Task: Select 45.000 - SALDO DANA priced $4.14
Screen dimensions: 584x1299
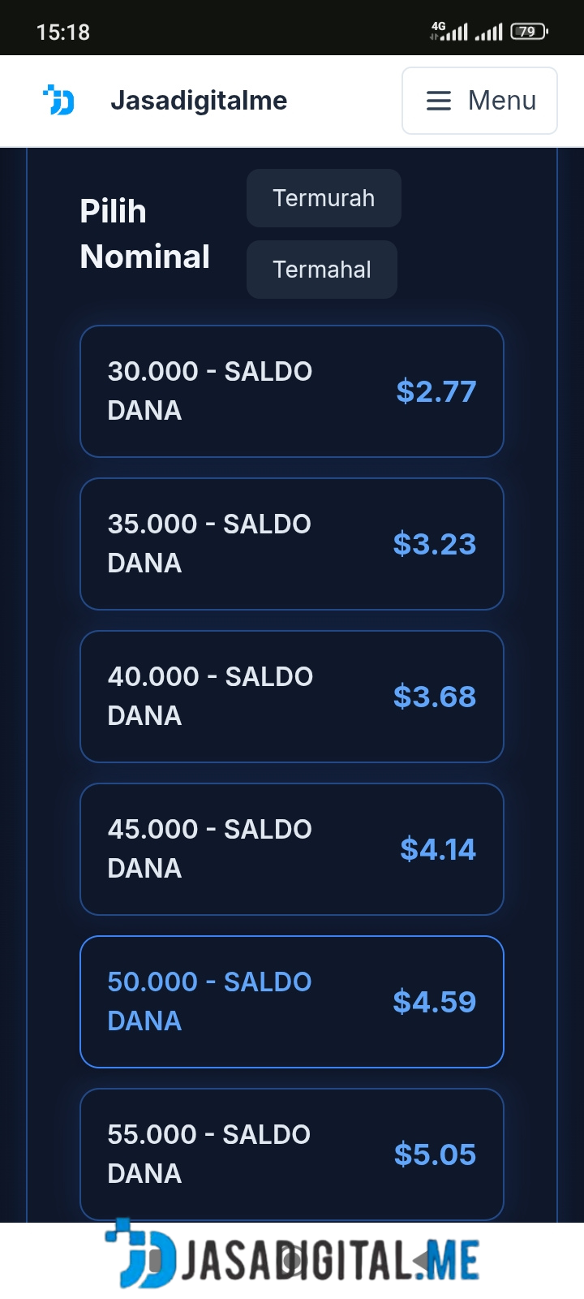Action: [x=292, y=849]
